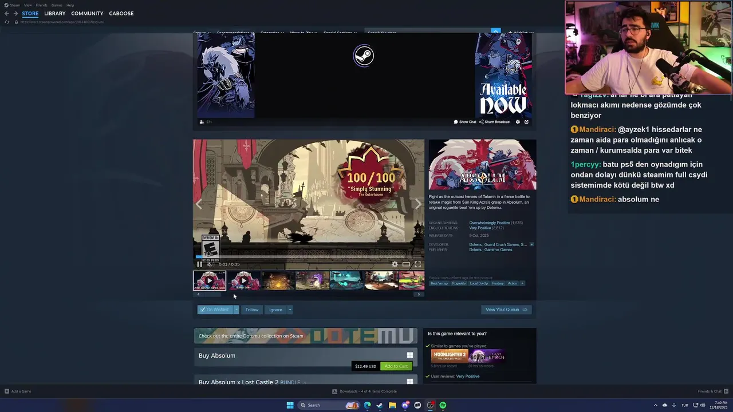Go to the COMMUNITY tab

(x=87, y=13)
